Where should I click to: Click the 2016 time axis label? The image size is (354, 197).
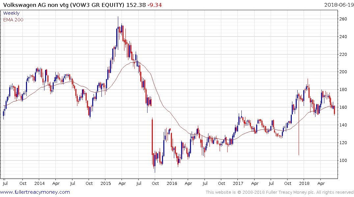click(x=172, y=183)
